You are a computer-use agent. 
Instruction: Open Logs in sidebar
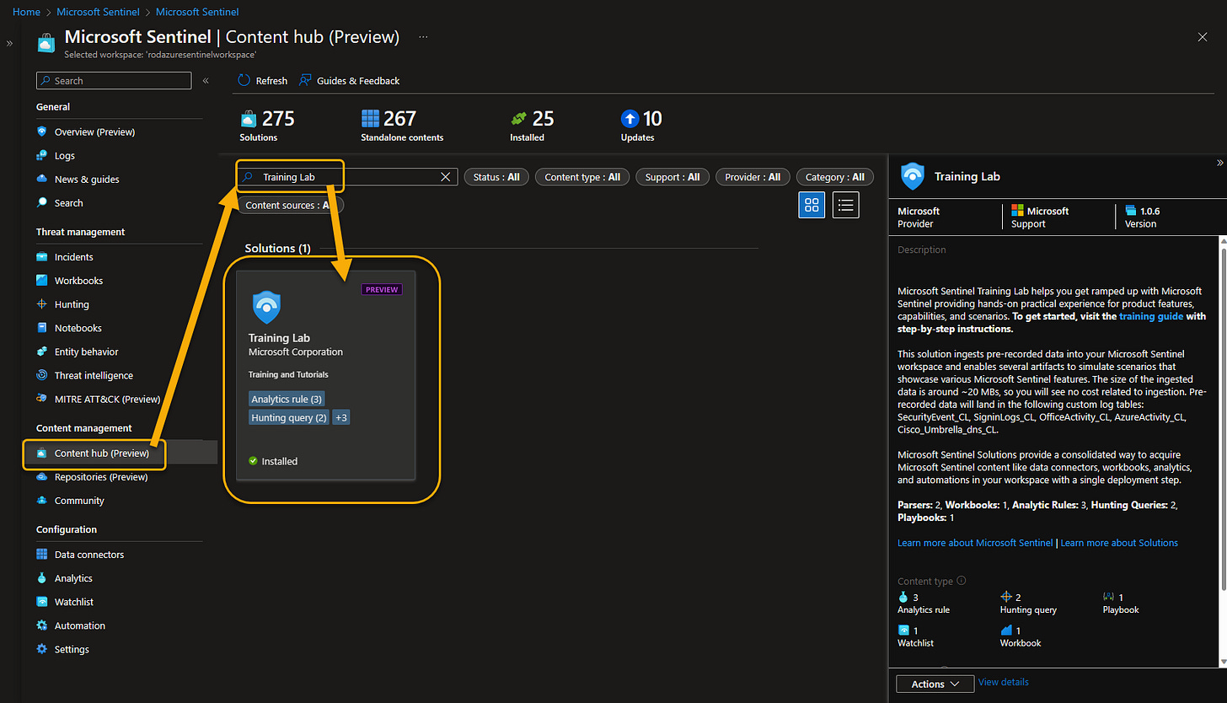coord(65,155)
